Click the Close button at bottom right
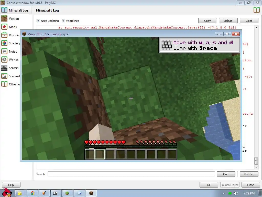 [251, 185]
